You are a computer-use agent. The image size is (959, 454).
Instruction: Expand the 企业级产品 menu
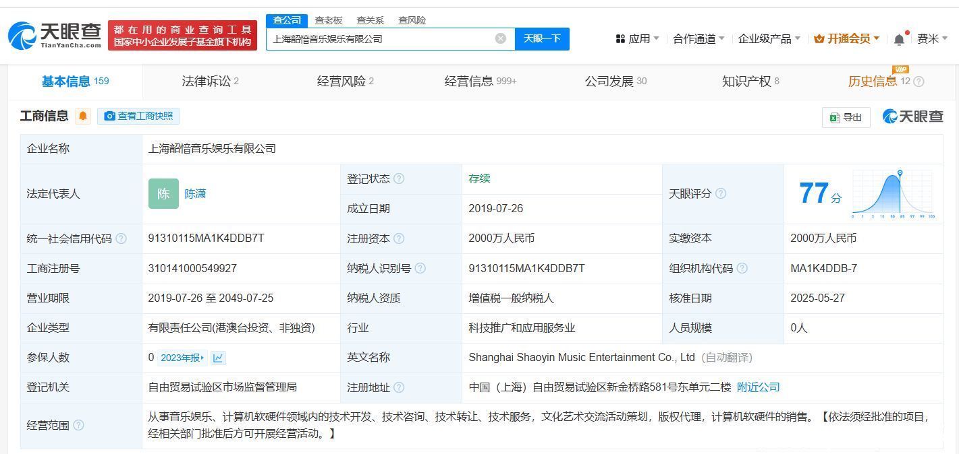[x=769, y=39]
